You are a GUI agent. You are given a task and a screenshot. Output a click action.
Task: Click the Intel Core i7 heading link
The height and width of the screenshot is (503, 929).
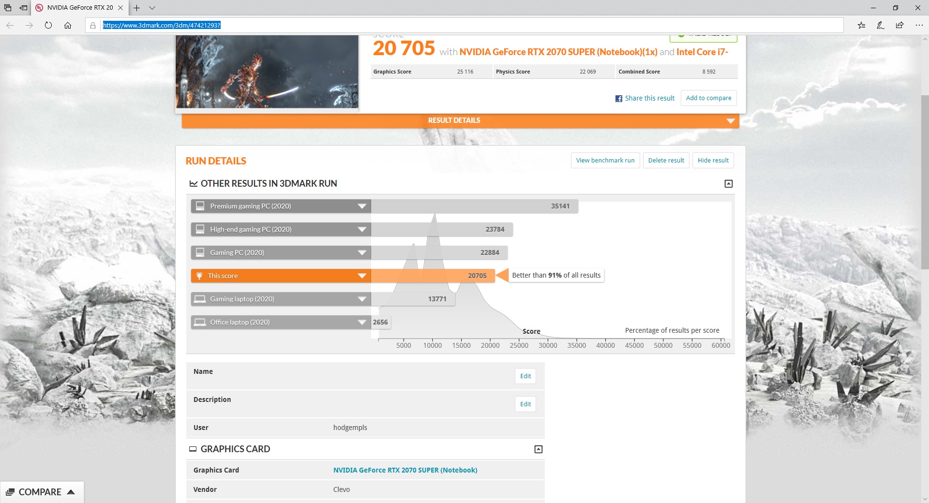tap(702, 52)
